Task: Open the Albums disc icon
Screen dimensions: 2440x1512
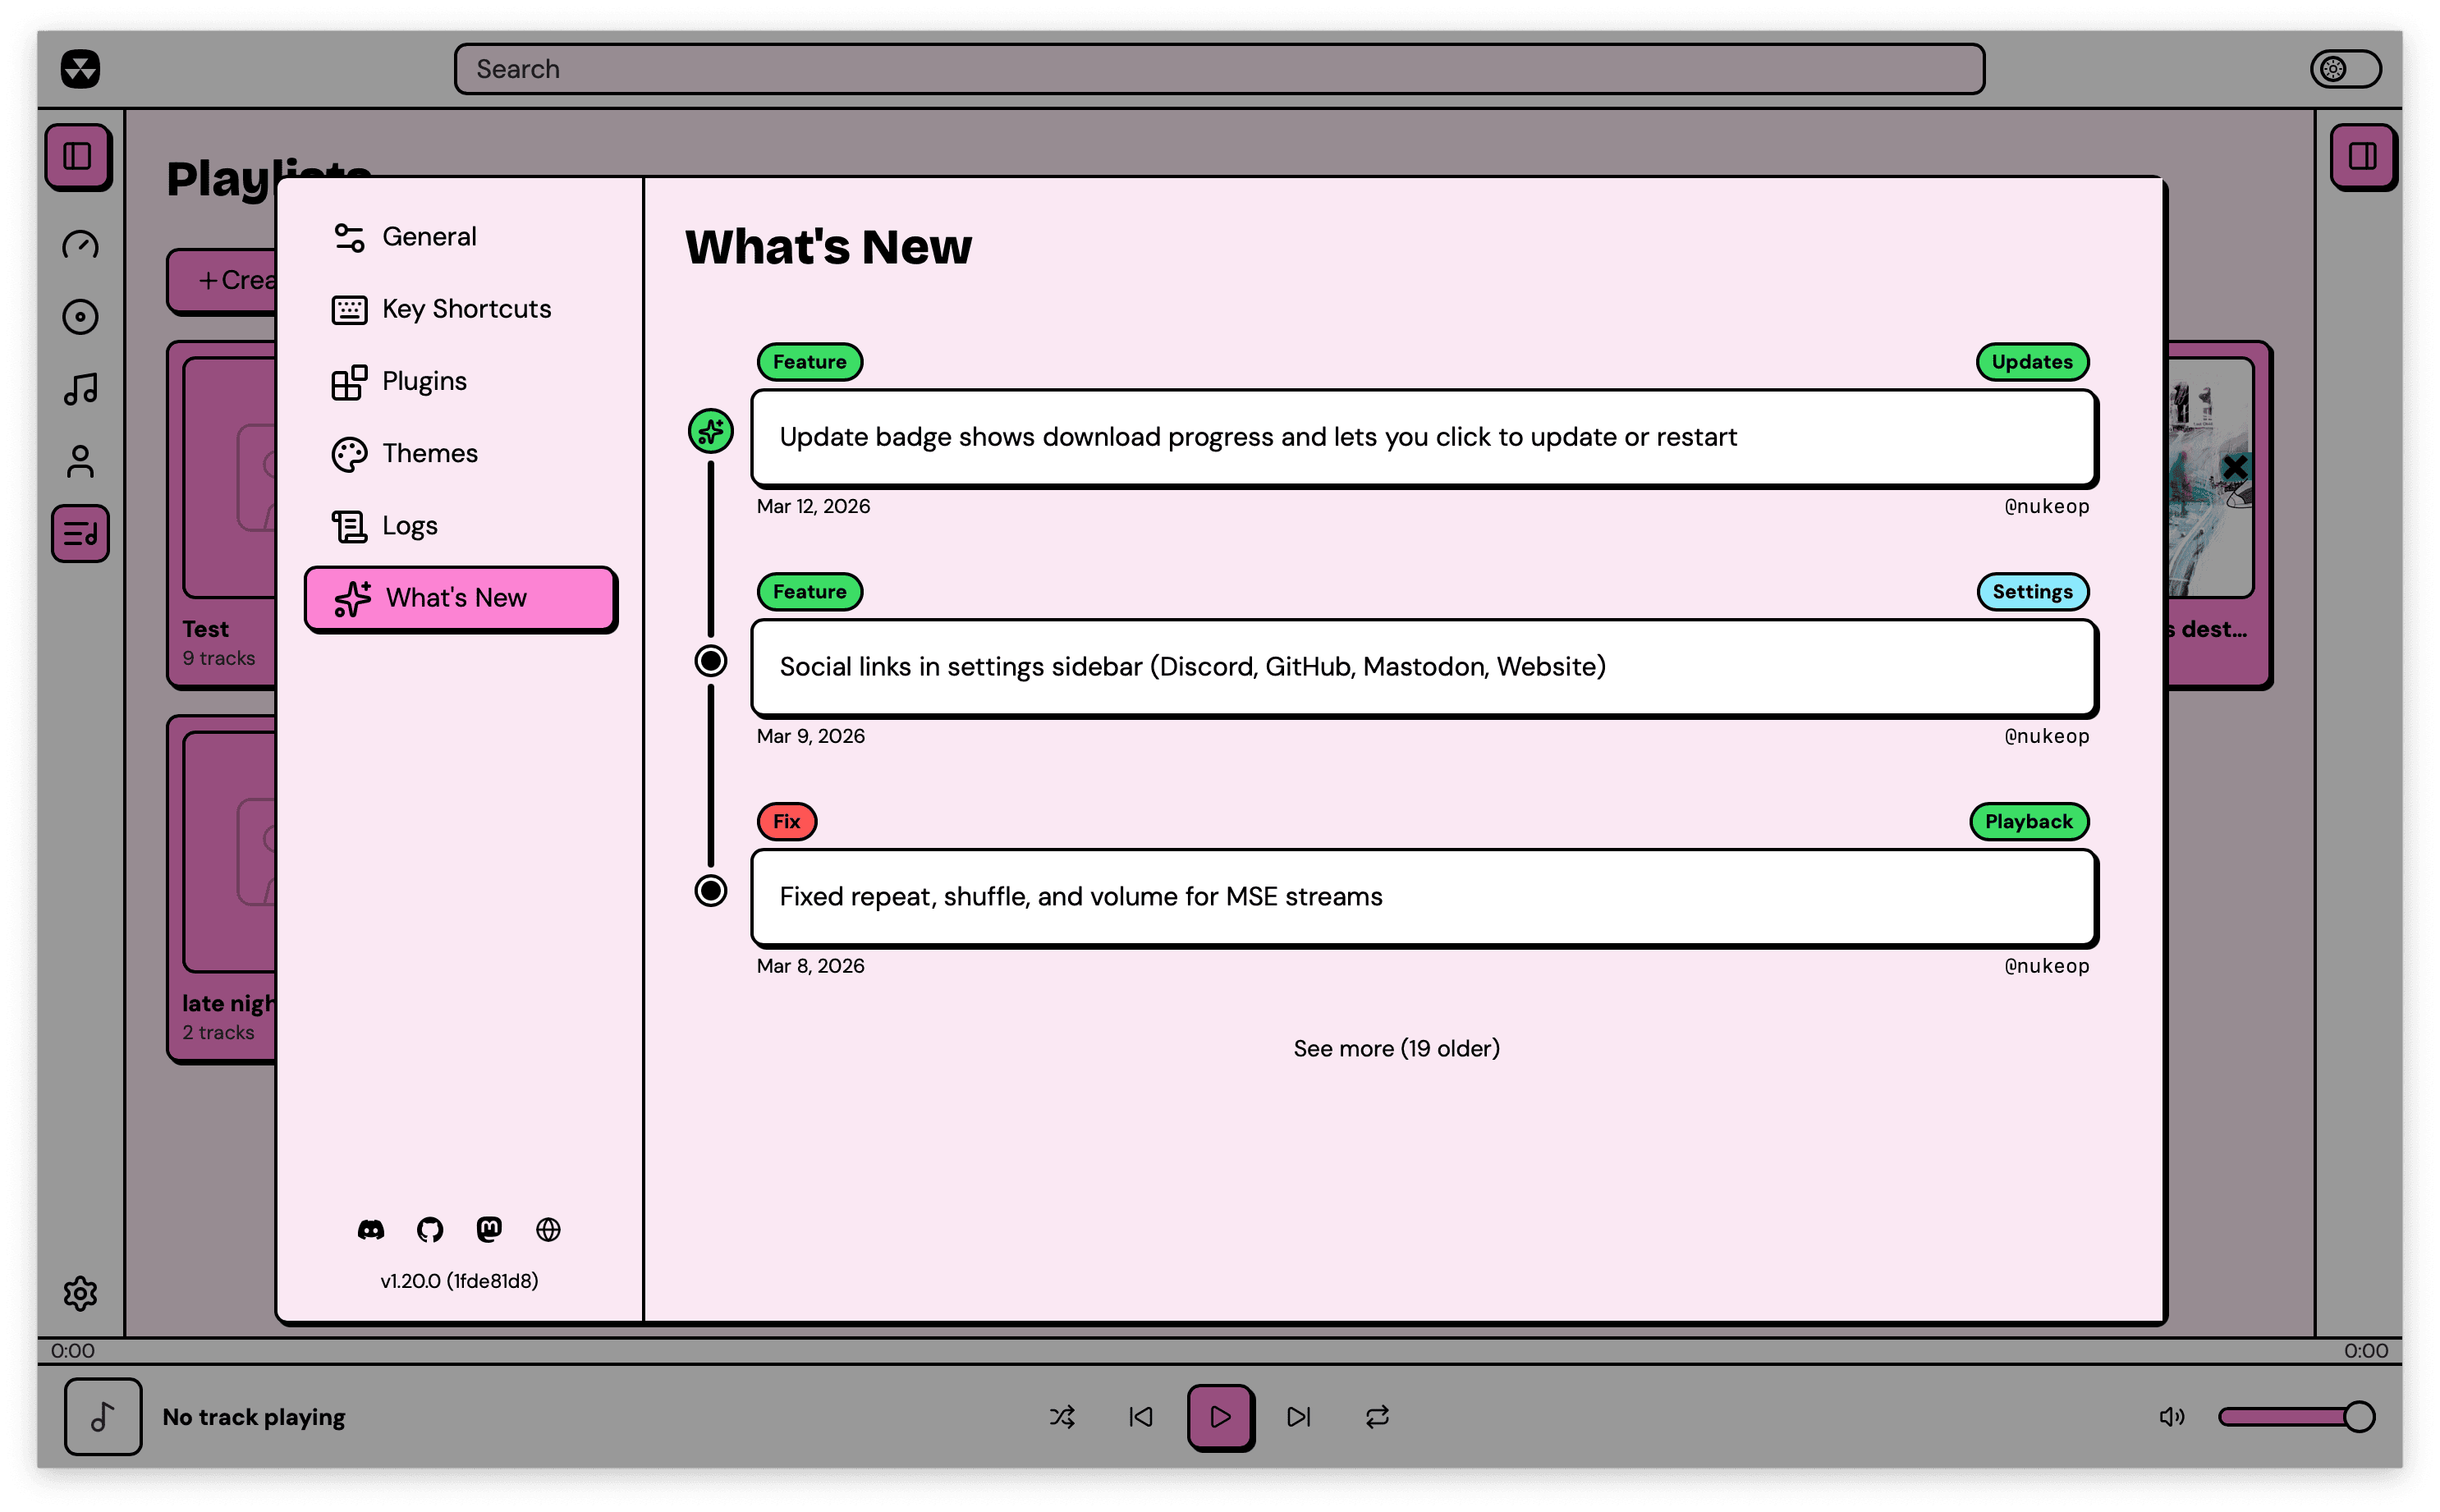Action: pyautogui.click(x=80, y=317)
